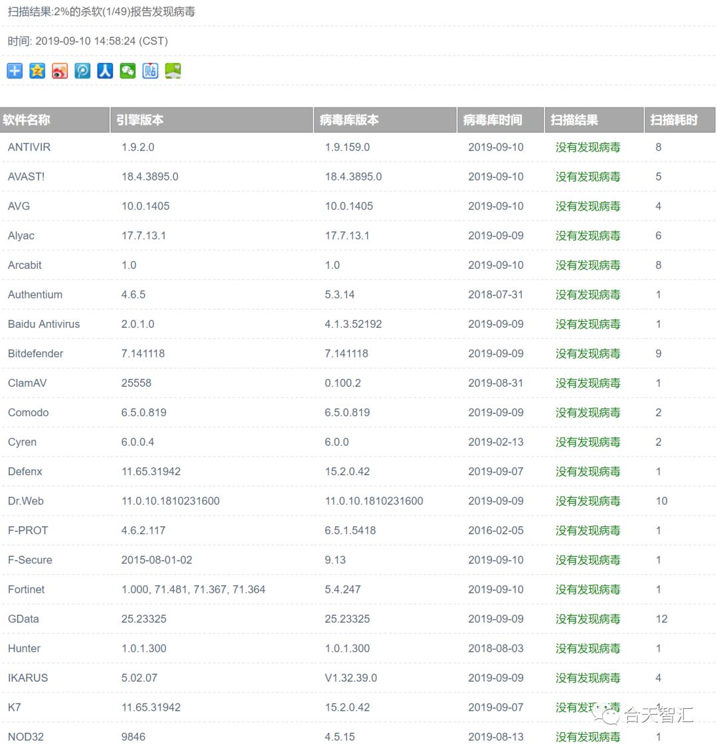Share to Tencent Weibo icon
Viewport: 717px width, 746px height.
click(82, 71)
